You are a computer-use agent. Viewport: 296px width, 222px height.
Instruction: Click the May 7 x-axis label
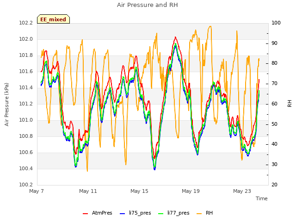(x=37, y=191)
